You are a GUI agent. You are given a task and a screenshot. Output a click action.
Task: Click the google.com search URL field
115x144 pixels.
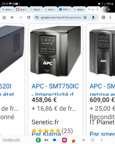(x=61, y=18)
